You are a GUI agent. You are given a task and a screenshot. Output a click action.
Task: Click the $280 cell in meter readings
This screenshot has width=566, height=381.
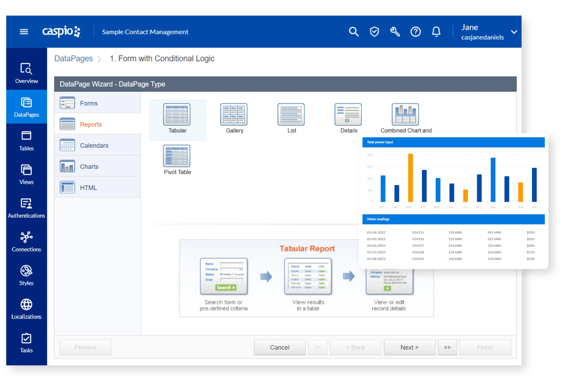click(531, 246)
